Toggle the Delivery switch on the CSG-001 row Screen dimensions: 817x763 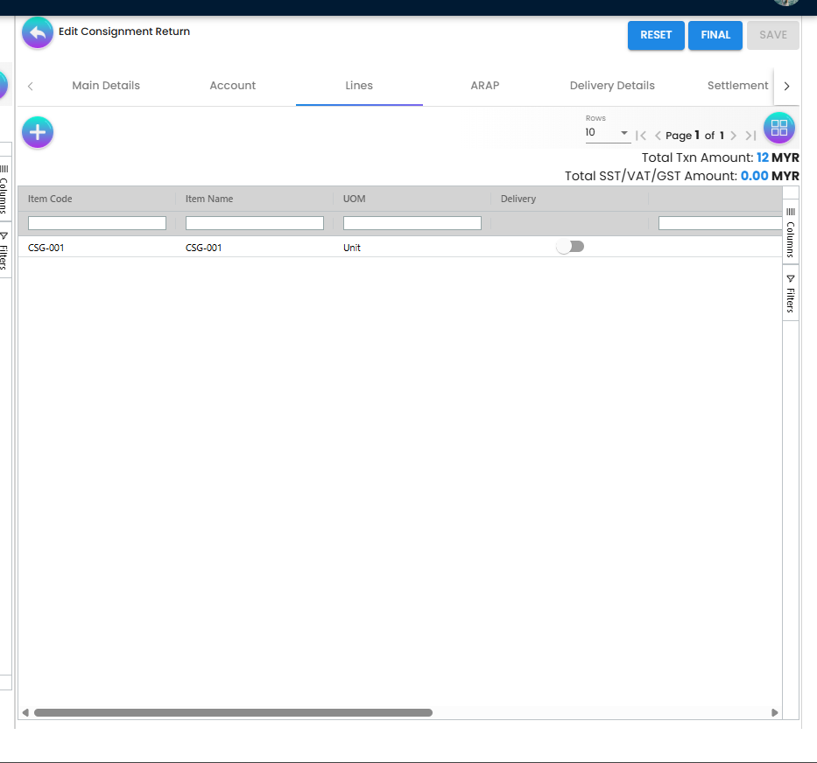coord(570,247)
